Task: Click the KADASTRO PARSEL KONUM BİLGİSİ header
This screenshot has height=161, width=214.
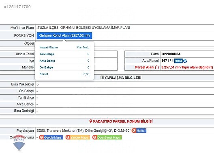Action: pos(123,121)
